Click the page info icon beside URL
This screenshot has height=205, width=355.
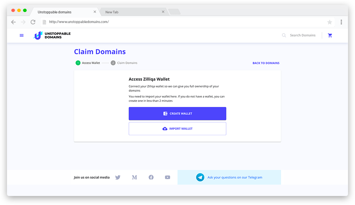click(44, 22)
